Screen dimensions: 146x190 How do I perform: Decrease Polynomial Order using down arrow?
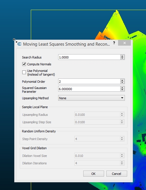(122, 82)
